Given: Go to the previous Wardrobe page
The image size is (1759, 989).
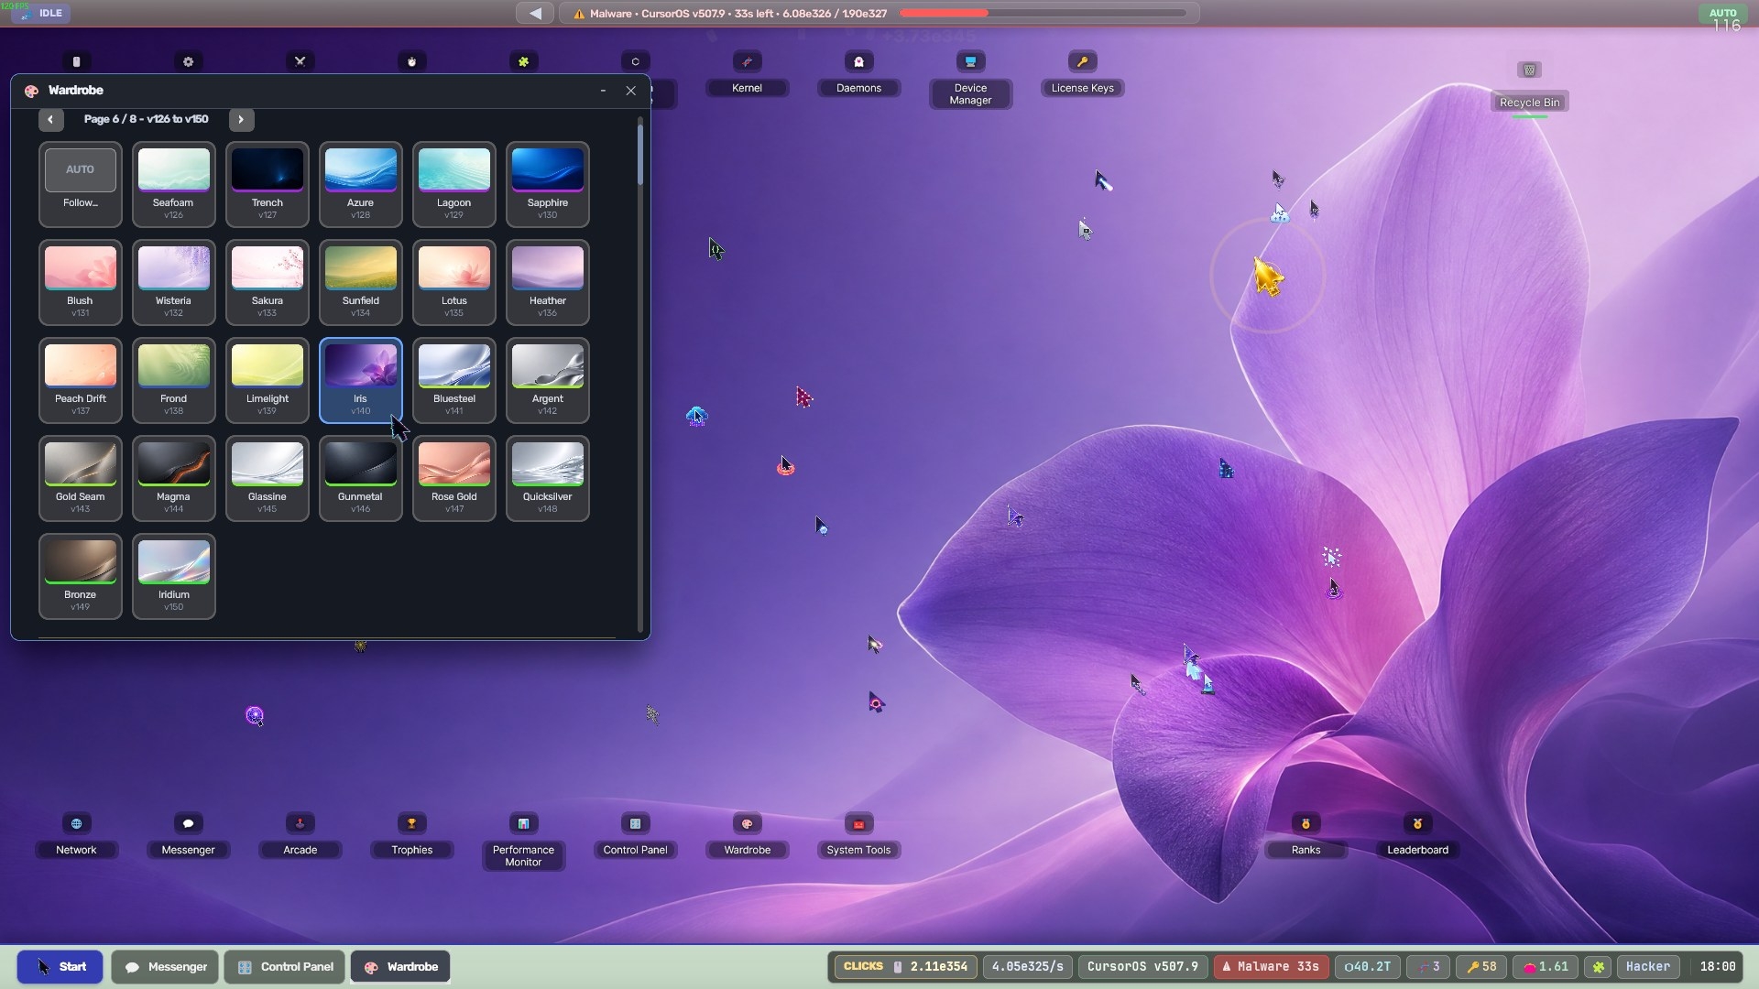Looking at the screenshot, I should 50,119.
